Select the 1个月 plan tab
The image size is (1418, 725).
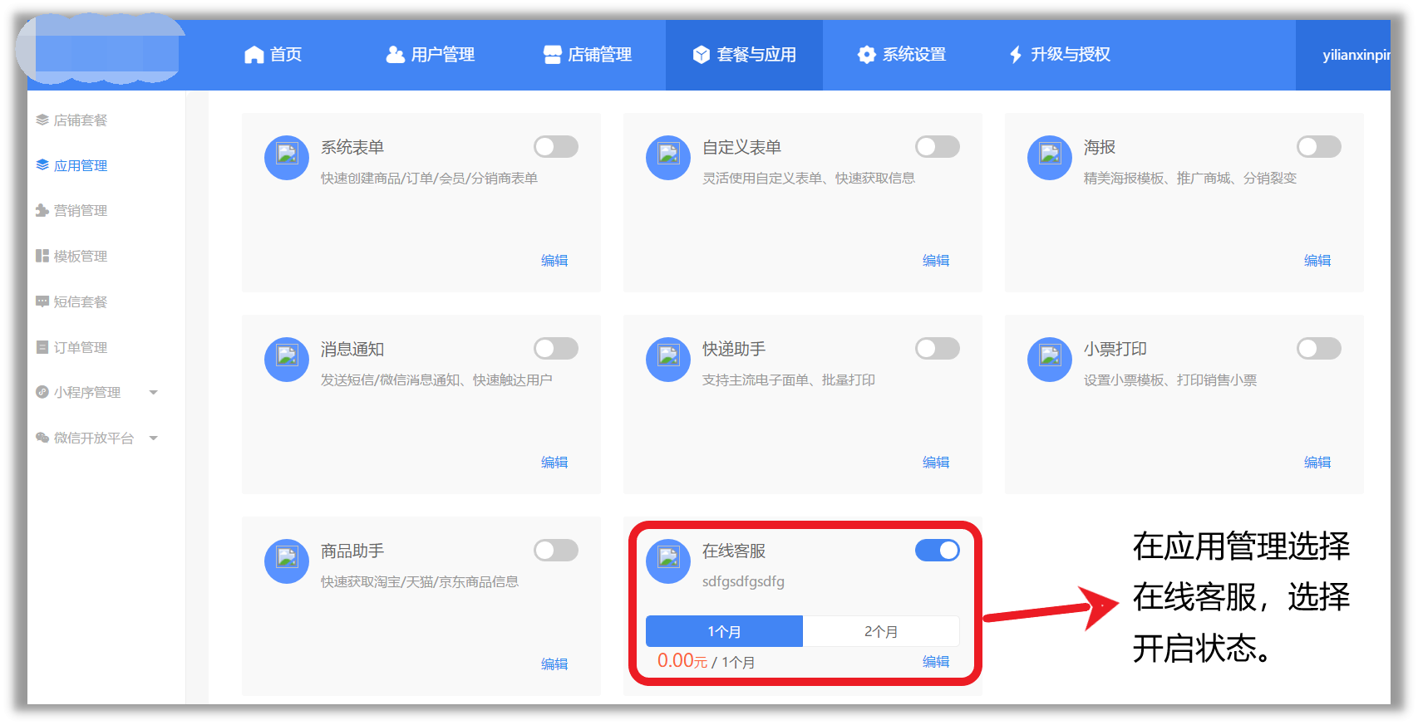coord(724,631)
